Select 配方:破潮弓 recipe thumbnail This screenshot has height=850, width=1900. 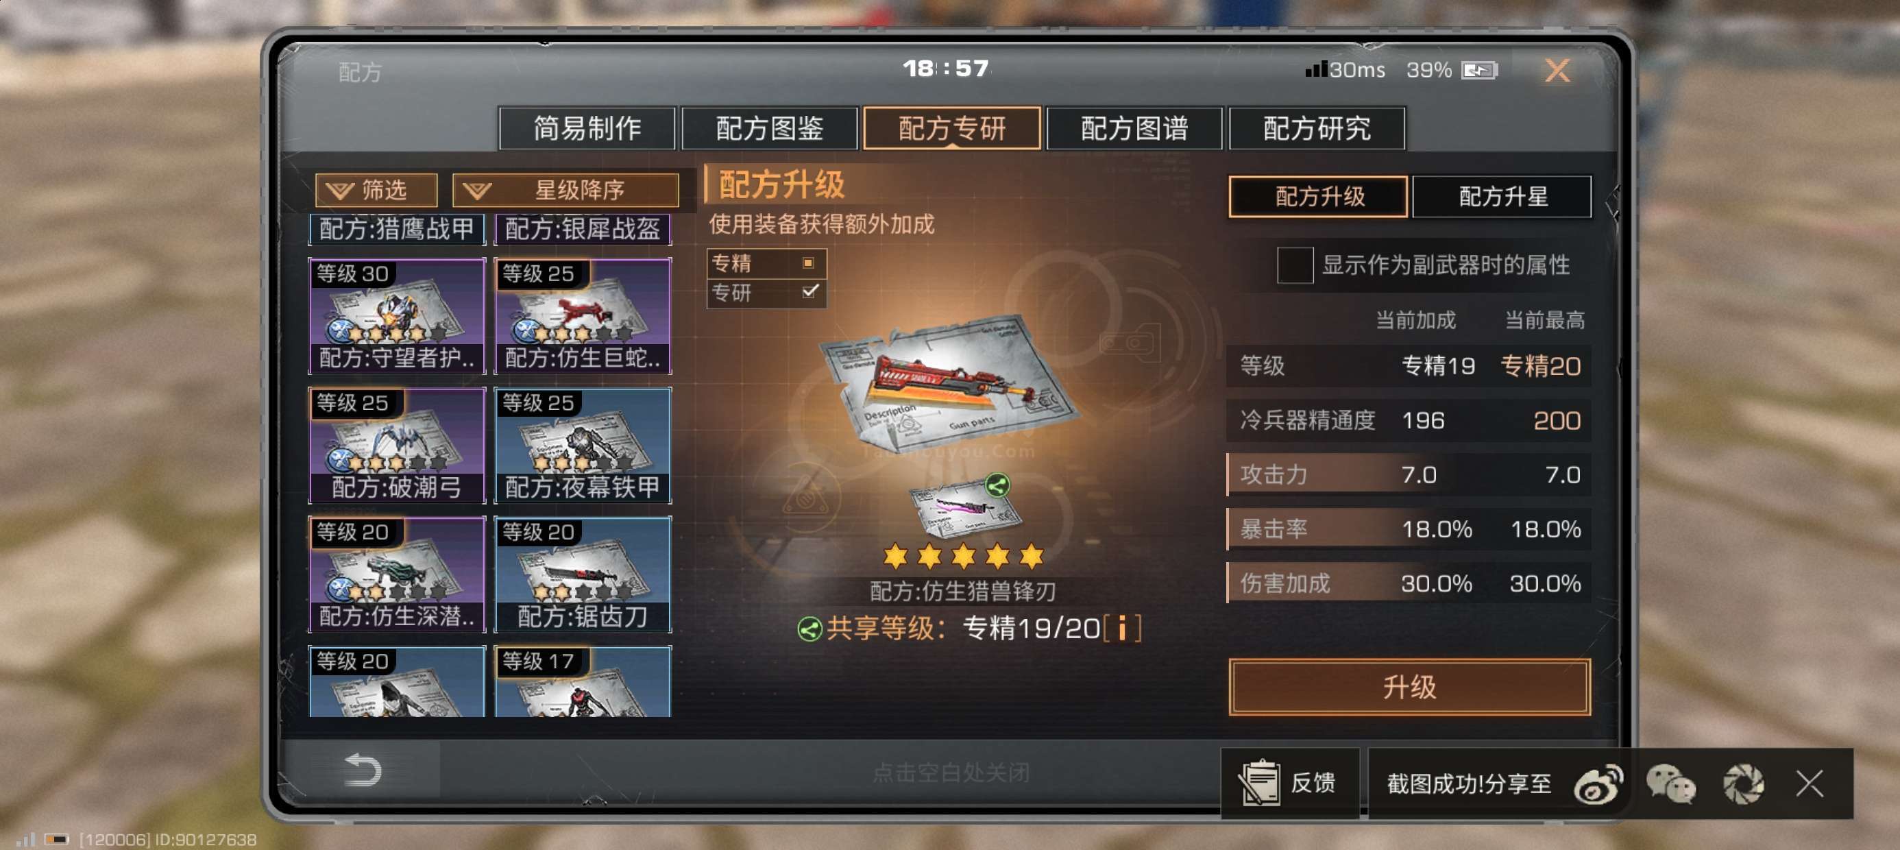(397, 445)
